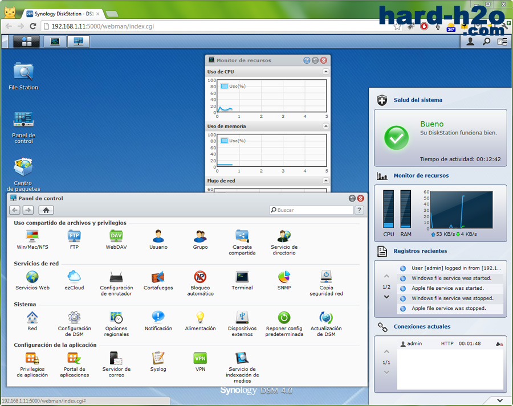Screen dimensions: 513x406
Task: Go to next page of Conexiones actuales
Action: coord(386,372)
